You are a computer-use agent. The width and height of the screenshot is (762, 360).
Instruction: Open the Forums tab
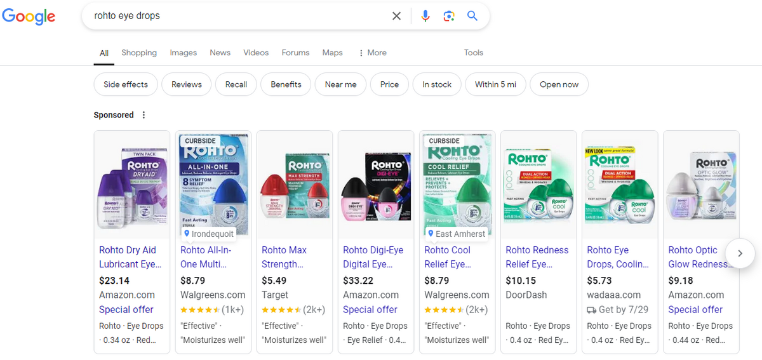pos(295,53)
